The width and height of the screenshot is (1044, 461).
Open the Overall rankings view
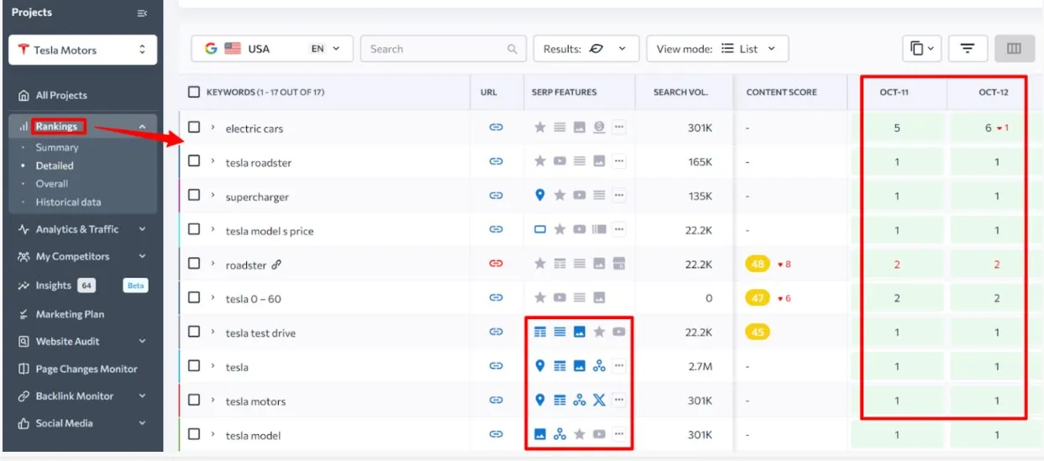coord(52,183)
